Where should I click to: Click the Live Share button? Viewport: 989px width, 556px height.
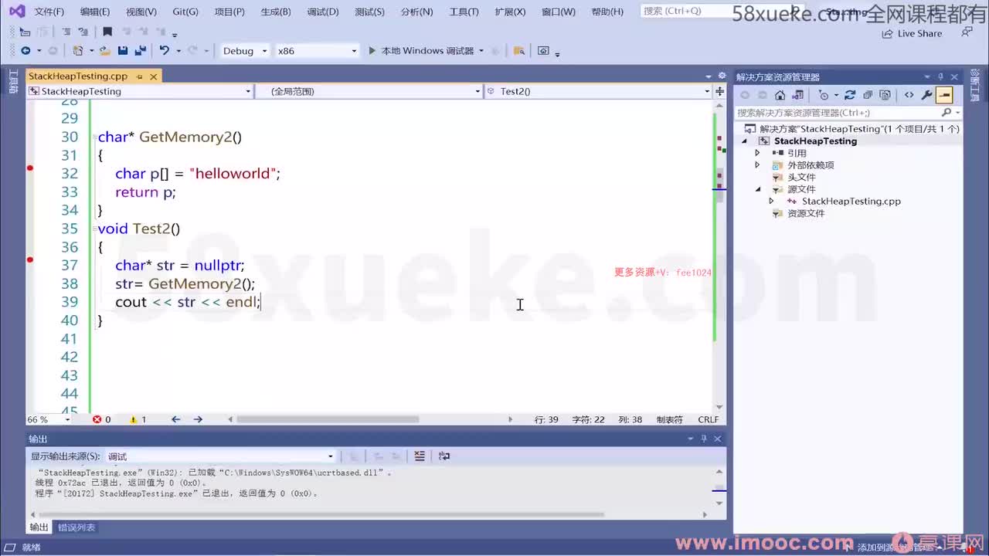[x=912, y=34]
